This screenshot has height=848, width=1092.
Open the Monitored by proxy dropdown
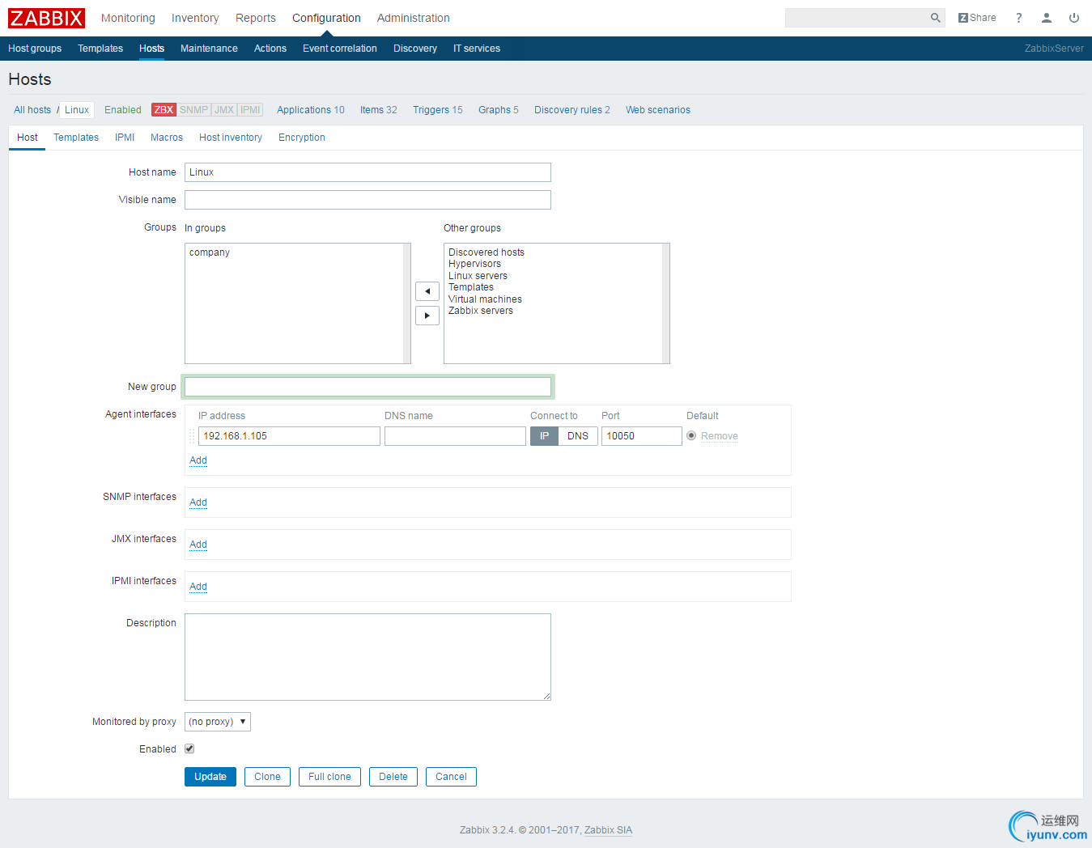click(218, 722)
